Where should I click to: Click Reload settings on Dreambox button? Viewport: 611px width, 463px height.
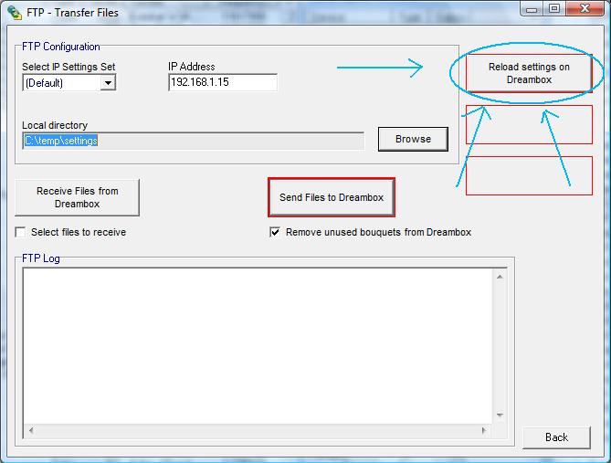529,73
